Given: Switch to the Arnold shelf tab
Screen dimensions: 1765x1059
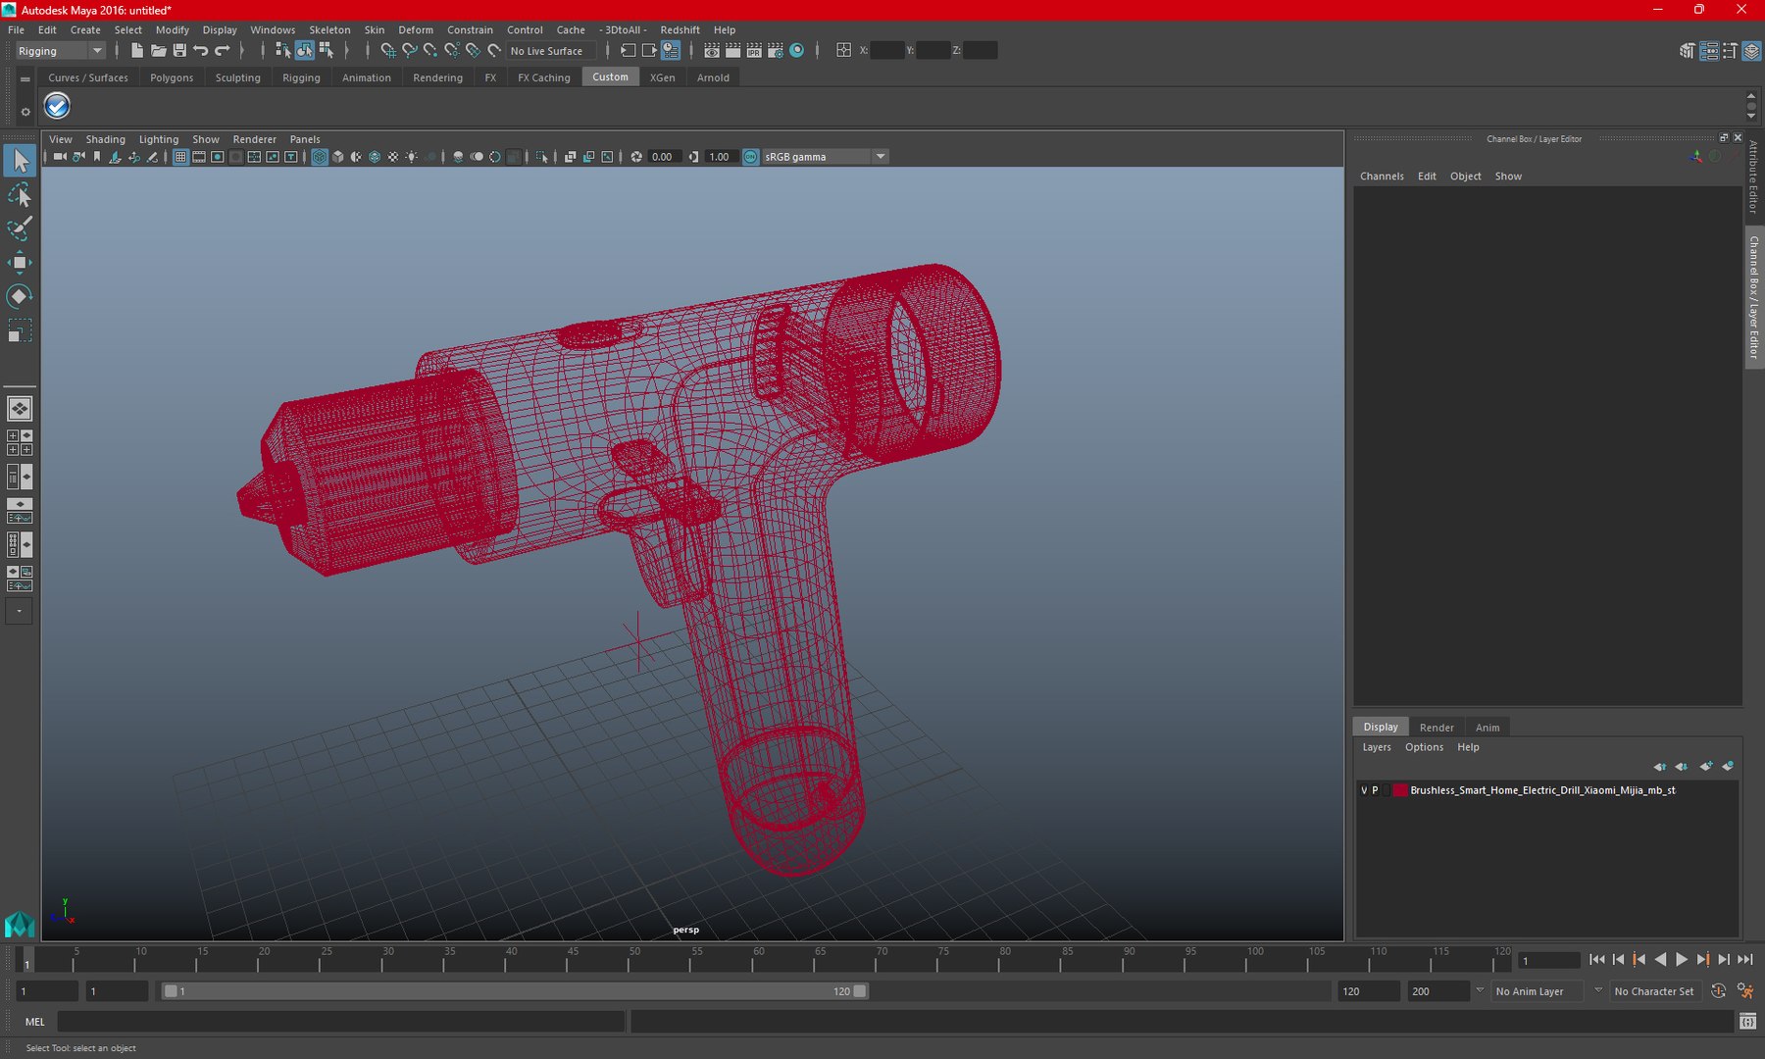Looking at the screenshot, I should pos(713,77).
